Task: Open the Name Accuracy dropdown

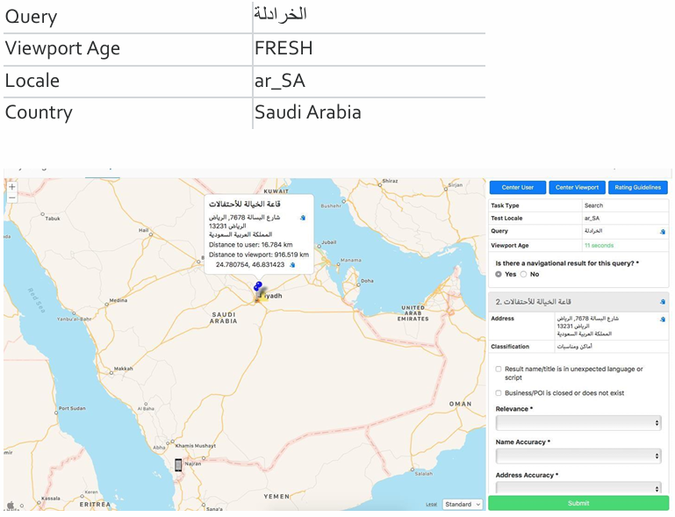Action: click(x=578, y=456)
